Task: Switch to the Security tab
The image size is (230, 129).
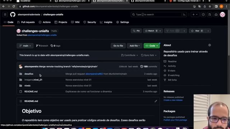Action: (90, 22)
